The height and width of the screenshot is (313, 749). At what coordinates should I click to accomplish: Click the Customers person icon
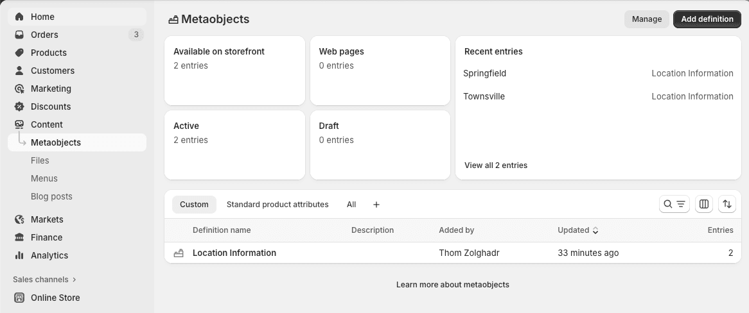pos(19,71)
